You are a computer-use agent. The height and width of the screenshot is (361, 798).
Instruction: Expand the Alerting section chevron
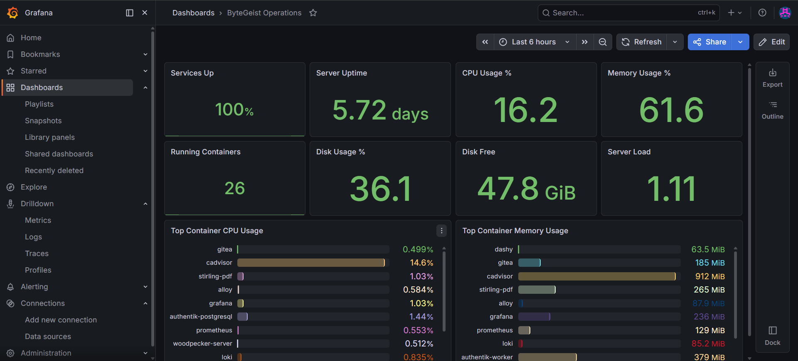[145, 287]
